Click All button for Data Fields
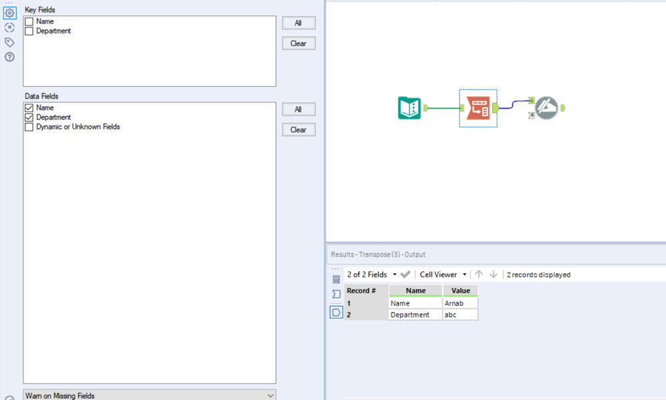This screenshot has height=400, width=666. click(x=299, y=109)
